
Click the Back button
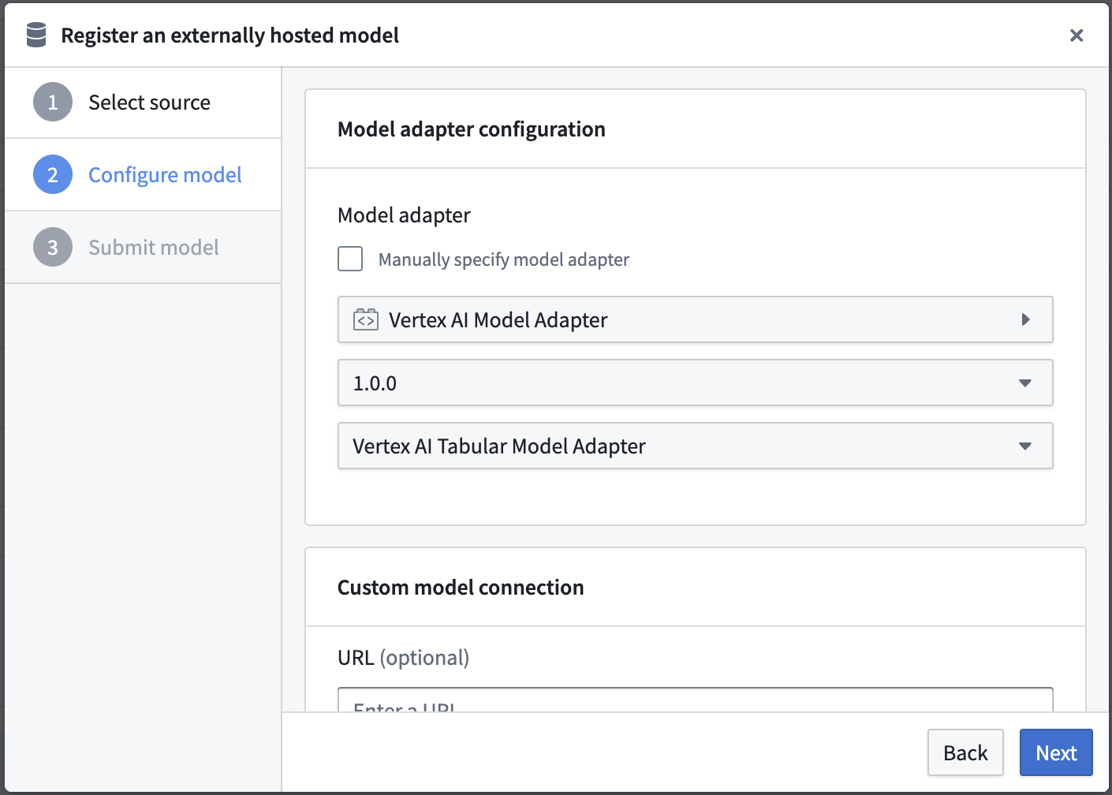[x=965, y=752]
